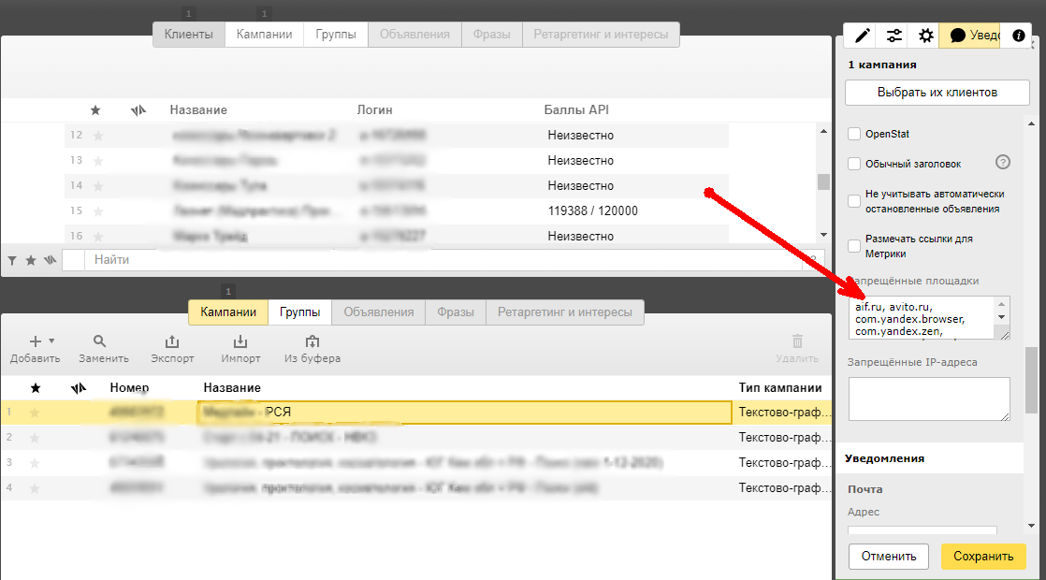Viewport: 1046px width, 580px height.
Task: Click the star filter icon beside Найти field
Action: (x=31, y=260)
